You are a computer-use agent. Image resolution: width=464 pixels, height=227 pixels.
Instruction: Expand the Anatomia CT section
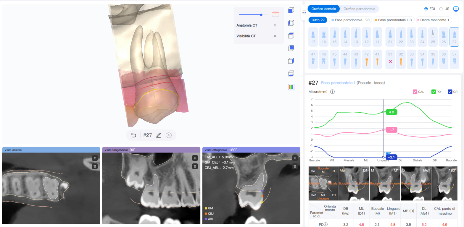275,25
